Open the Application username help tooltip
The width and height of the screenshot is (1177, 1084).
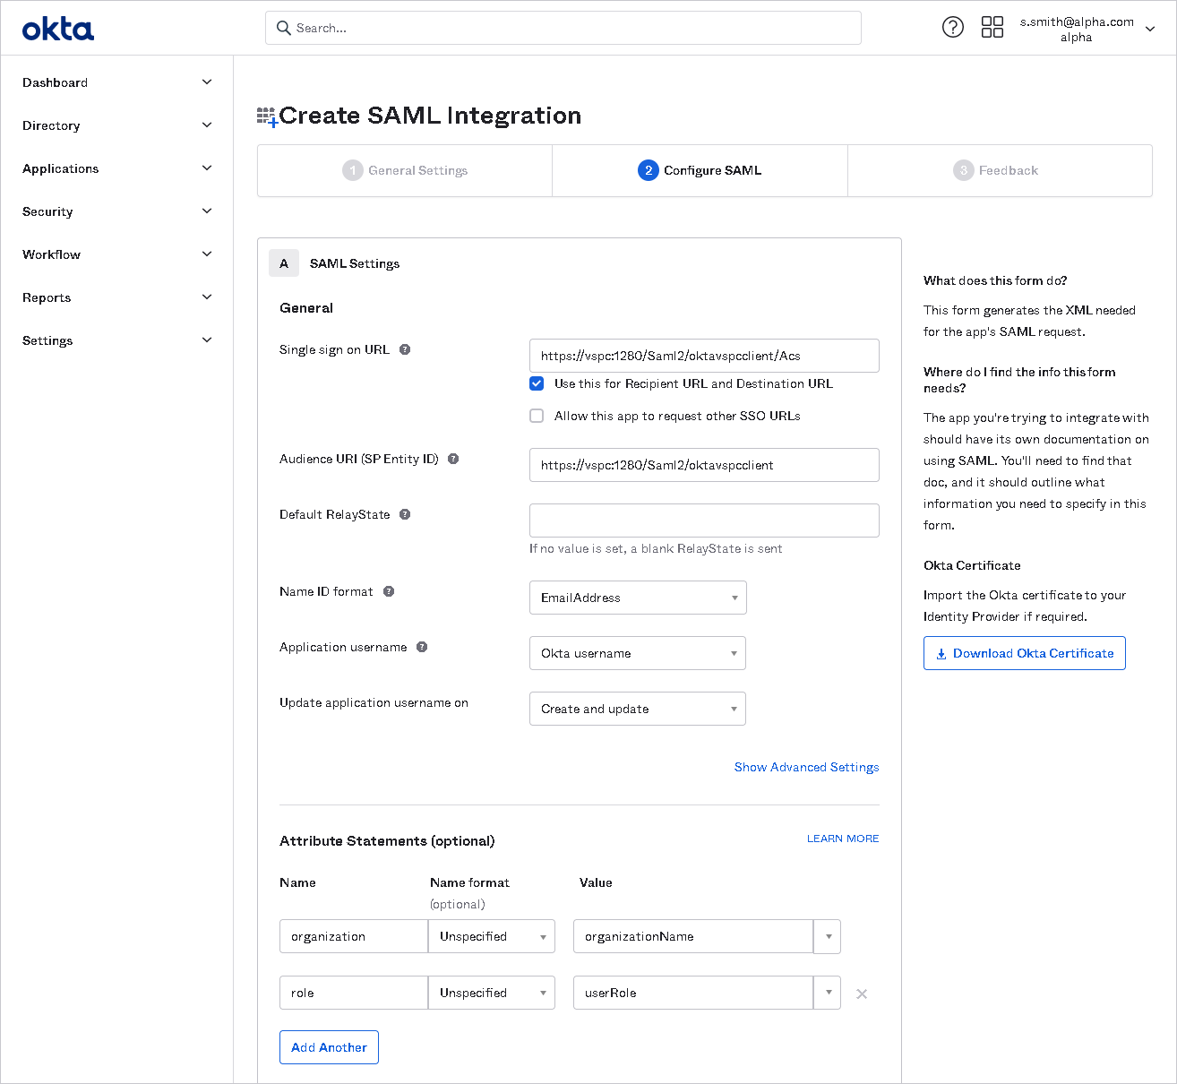tap(422, 646)
